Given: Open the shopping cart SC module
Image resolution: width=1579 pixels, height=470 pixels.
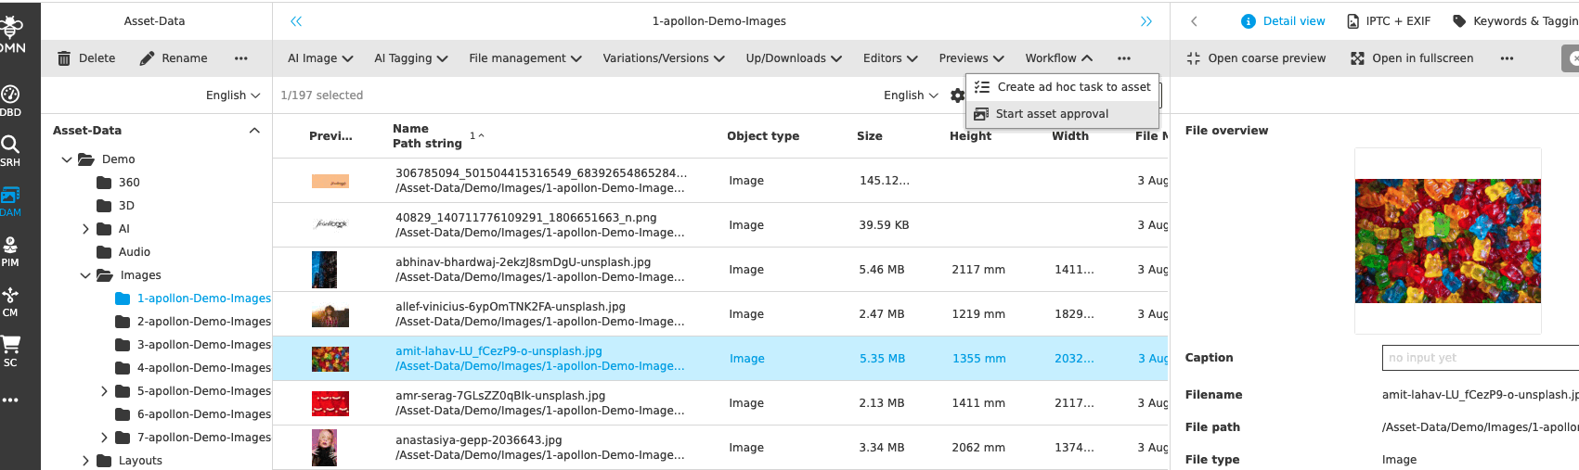Looking at the screenshot, I should 10,350.
